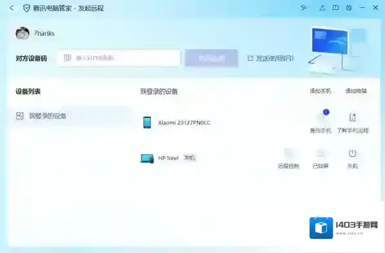385x253 pixels.
Task: Click 添加电脑 to add a computer
Action: 356,91
